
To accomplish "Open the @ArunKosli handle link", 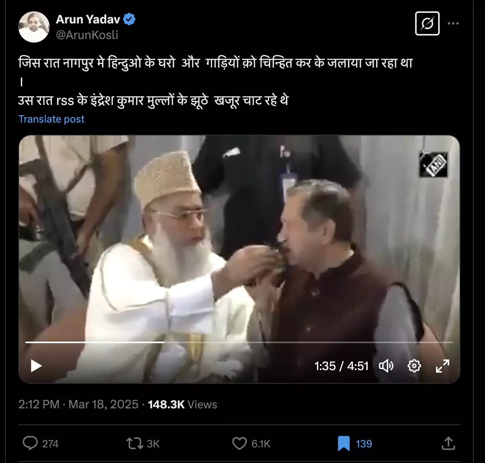I will pyautogui.click(x=87, y=35).
